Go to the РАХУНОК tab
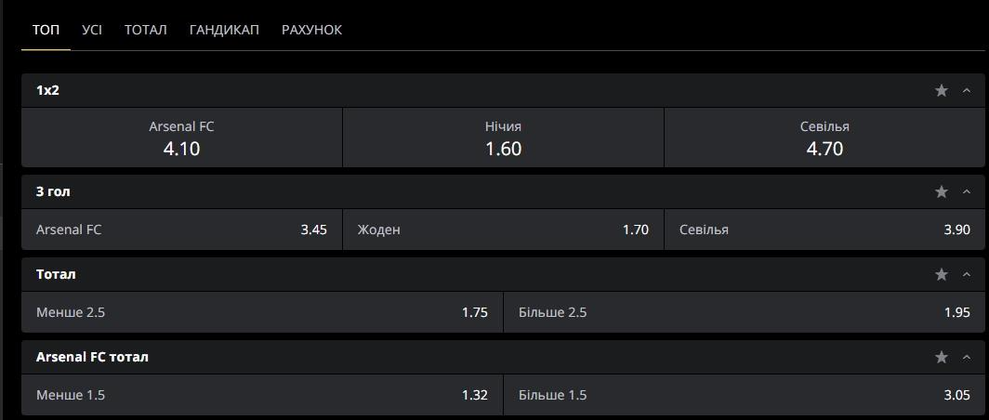 [311, 30]
